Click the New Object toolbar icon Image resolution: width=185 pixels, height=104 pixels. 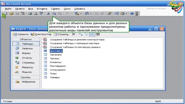point(122,14)
